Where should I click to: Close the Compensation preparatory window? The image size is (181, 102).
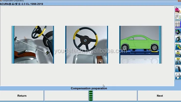180,1
